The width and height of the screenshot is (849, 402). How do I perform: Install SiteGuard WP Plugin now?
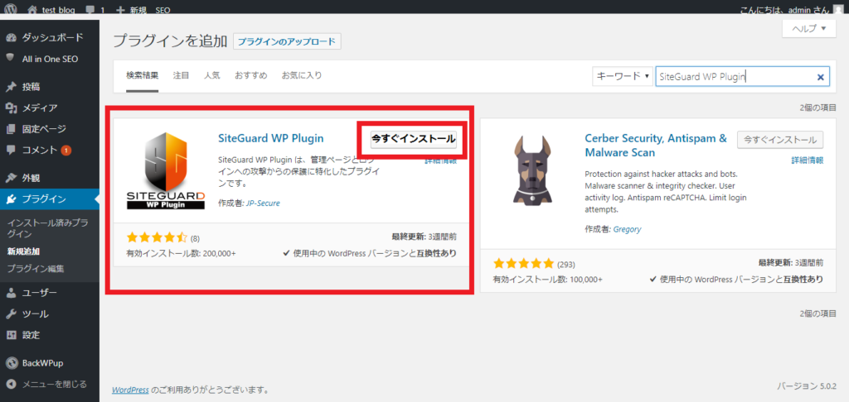tap(413, 139)
